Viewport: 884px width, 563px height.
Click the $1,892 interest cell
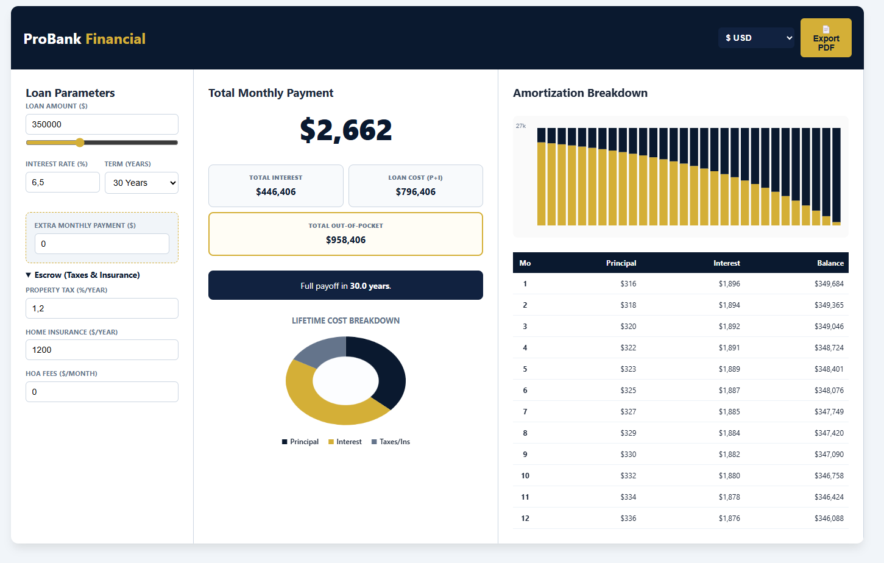(x=729, y=327)
